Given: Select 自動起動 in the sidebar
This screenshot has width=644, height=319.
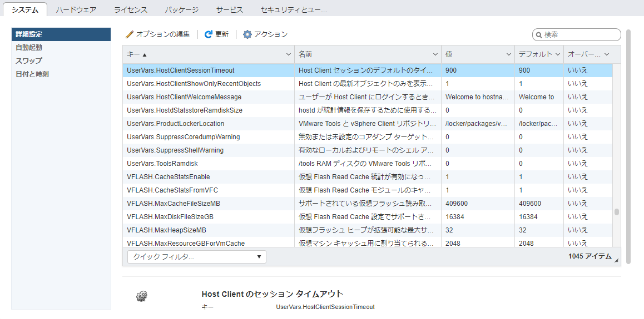Looking at the screenshot, I should click(61, 48).
